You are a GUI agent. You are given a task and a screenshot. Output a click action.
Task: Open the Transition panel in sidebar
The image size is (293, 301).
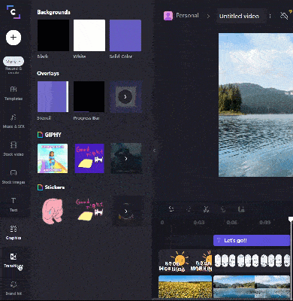click(x=14, y=260)
